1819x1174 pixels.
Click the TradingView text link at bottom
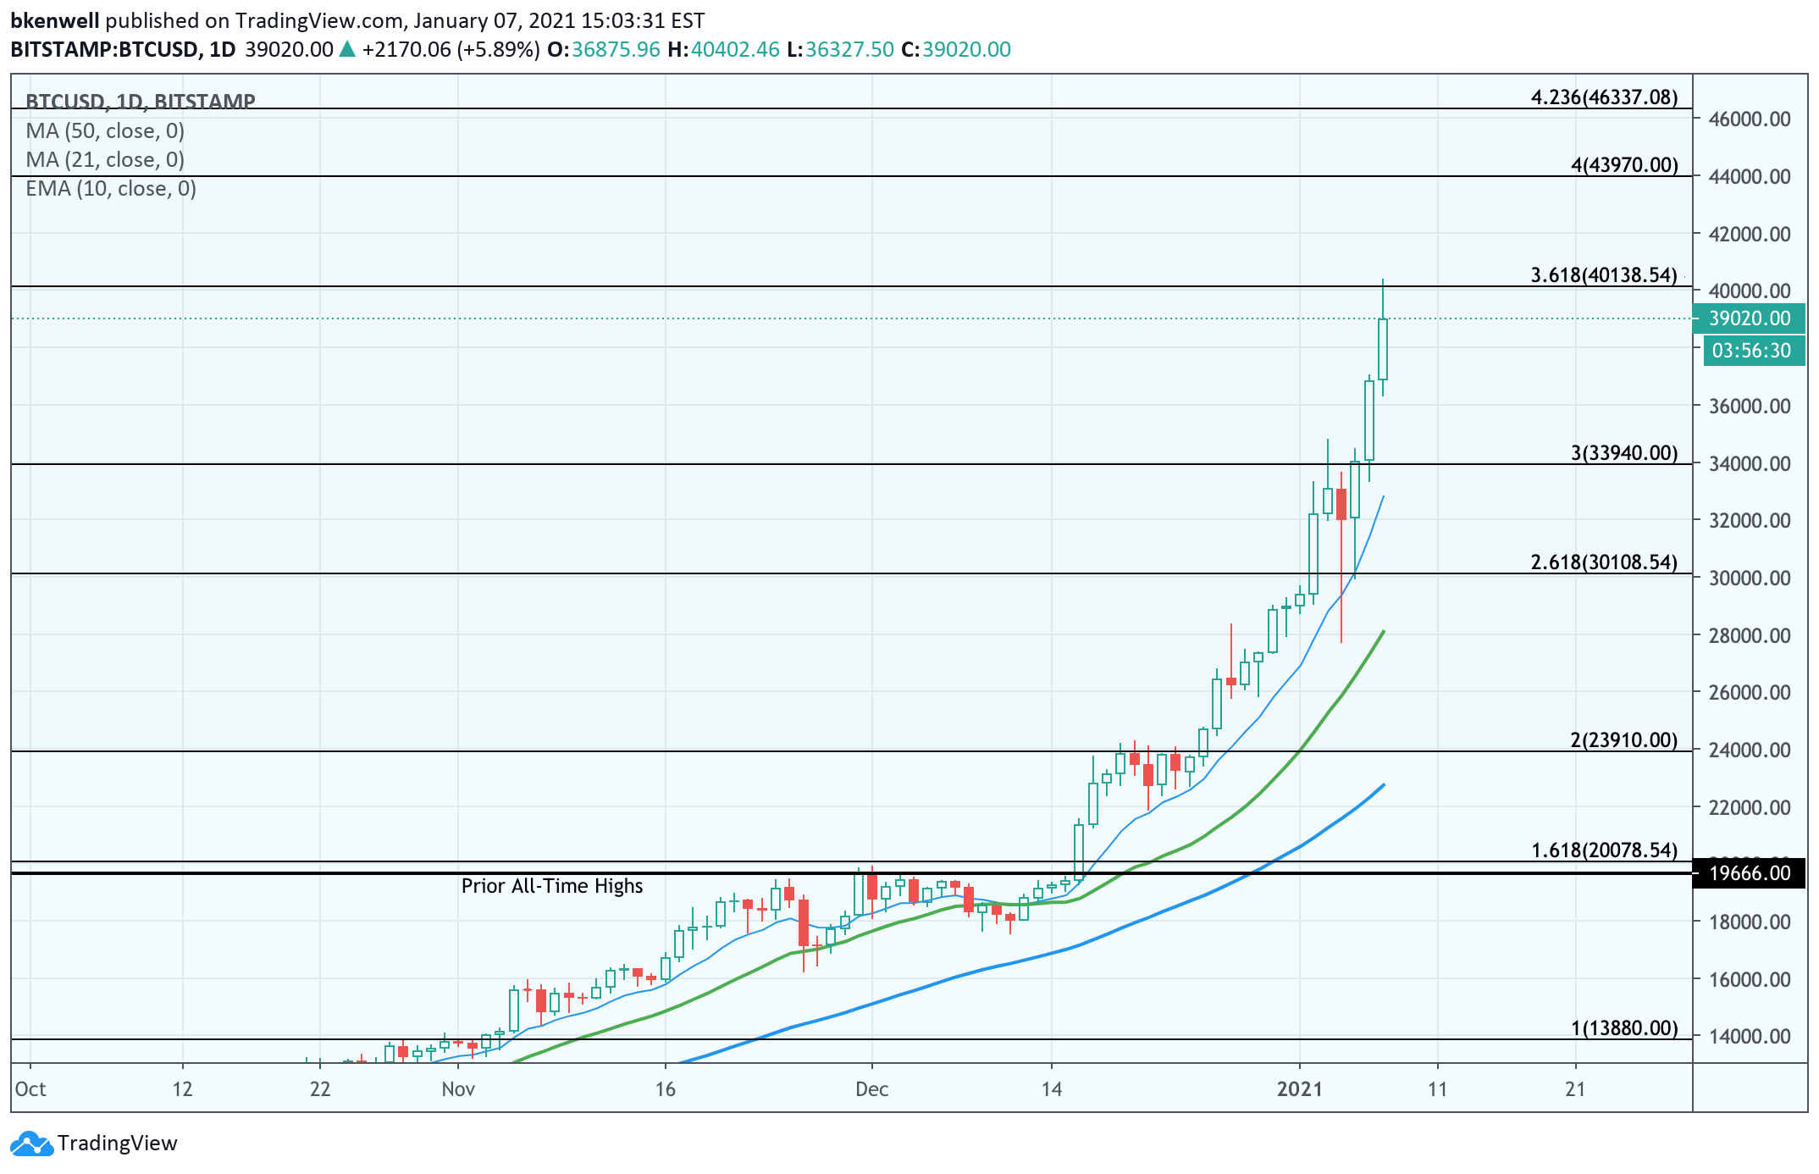click(x=118, y=1144)
